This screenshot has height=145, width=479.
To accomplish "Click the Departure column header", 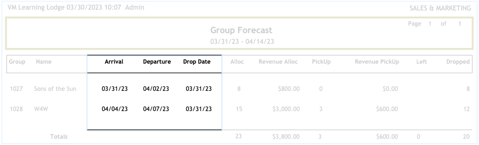I will pos(156,62).
